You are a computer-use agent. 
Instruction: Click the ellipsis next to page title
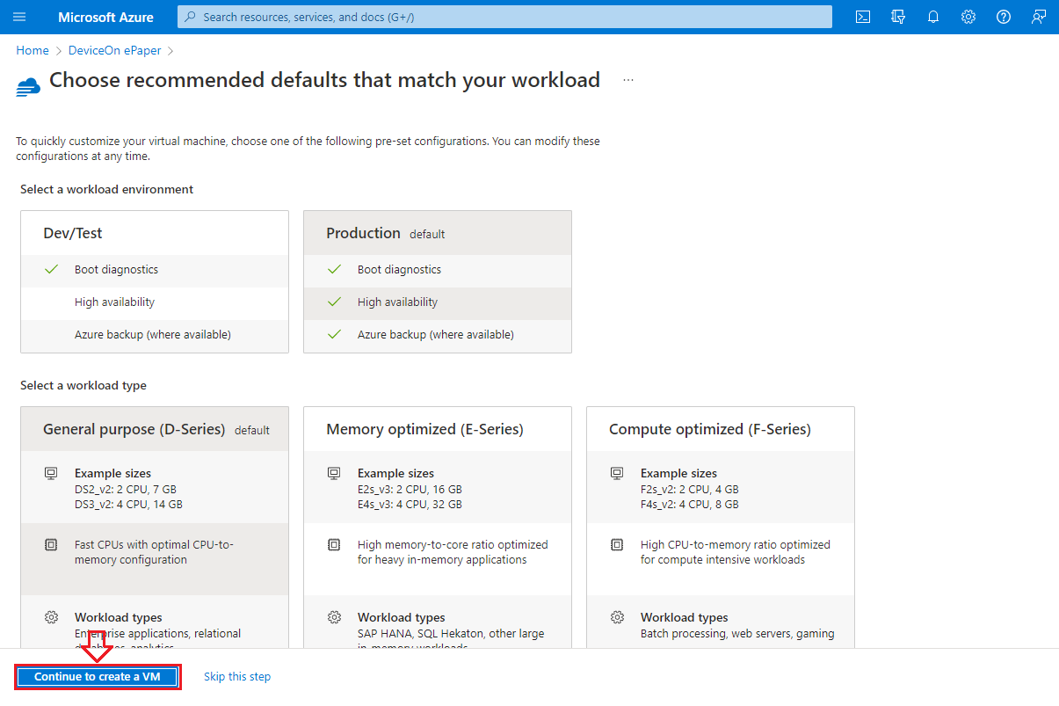click(x=628, y=80)
